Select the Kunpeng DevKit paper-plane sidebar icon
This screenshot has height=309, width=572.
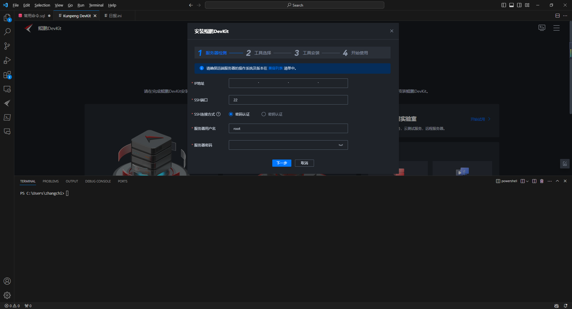click(7, 103)
